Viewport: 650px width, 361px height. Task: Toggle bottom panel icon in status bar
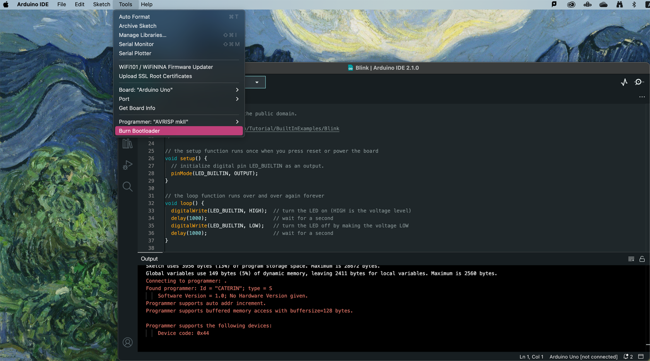click(x=641, y=357)
